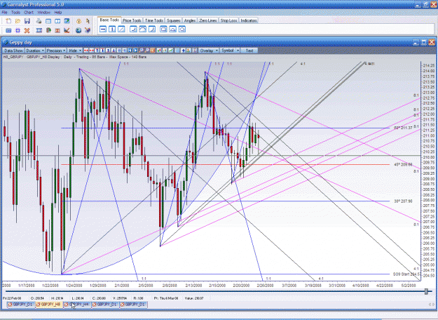Click the 3/19/2008 date label

[313, 286]
